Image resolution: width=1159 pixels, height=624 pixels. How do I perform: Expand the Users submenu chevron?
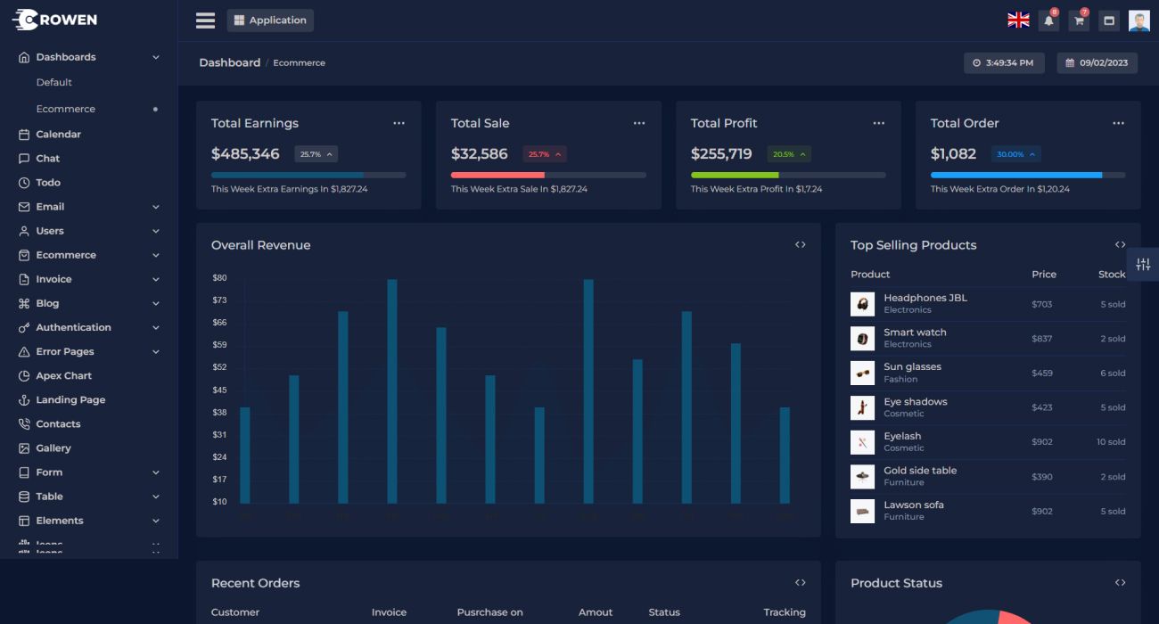pyautogui.click(x=156, y=231)
